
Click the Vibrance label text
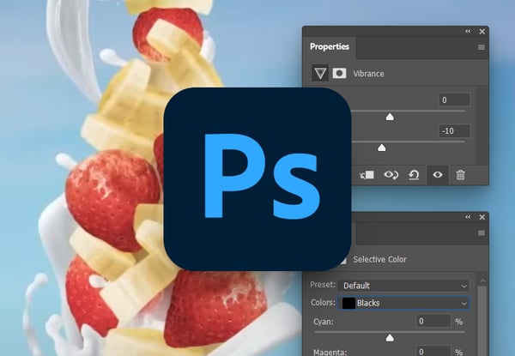tap(368, 74)
